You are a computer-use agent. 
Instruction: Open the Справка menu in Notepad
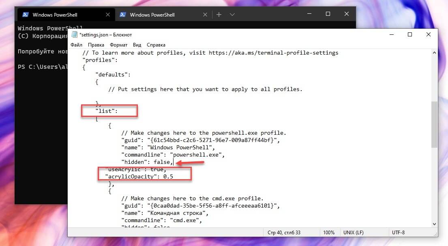tap(156, 45)
